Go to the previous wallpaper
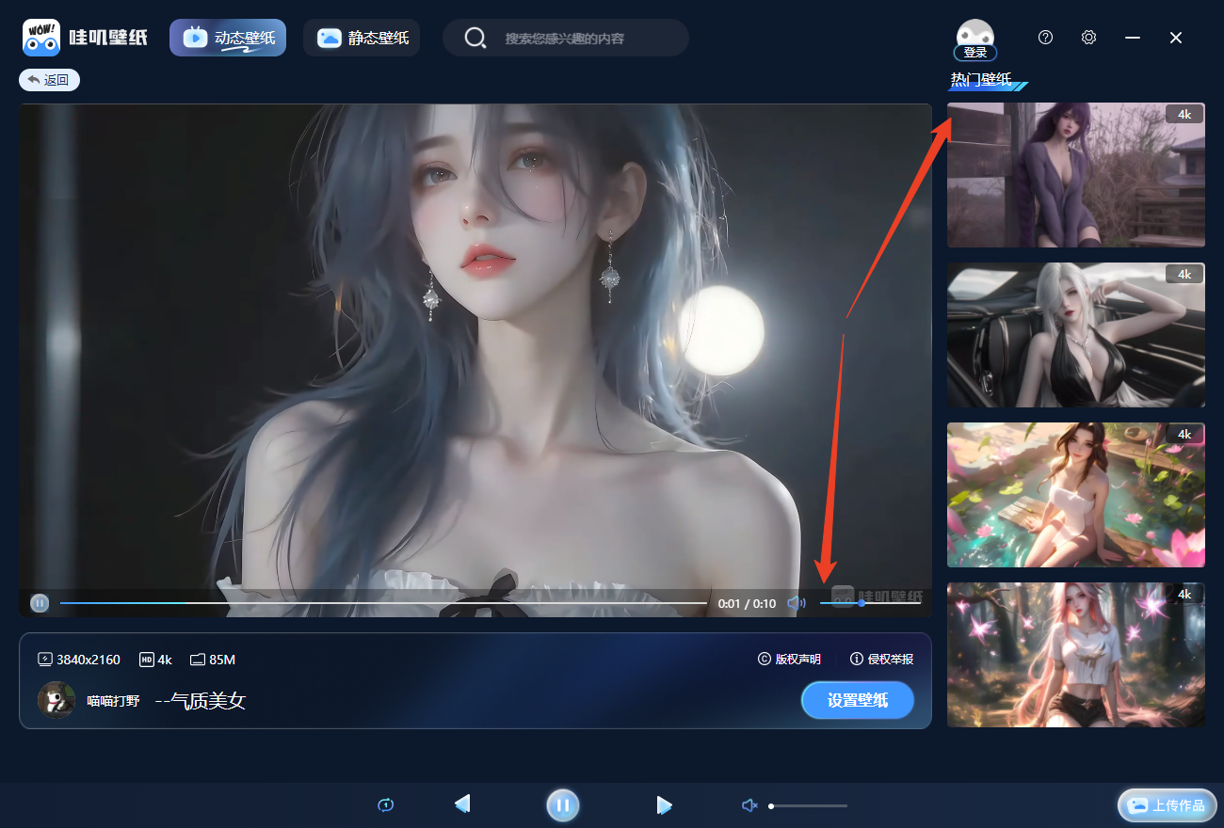1224x828 pixels. click(x=461, y=804)
